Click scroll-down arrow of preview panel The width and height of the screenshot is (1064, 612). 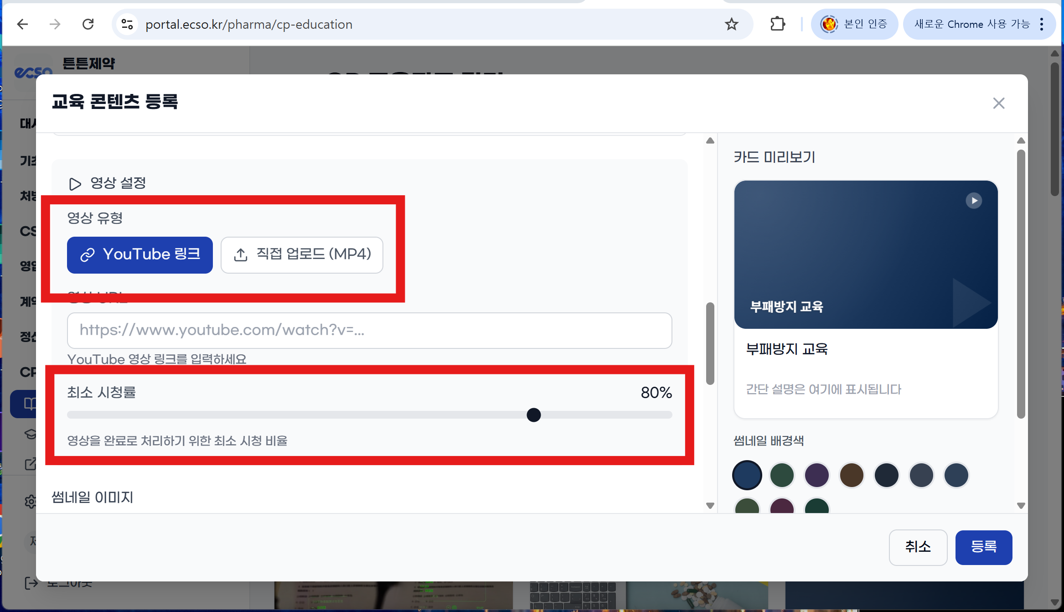click(x=1021, y=505)
